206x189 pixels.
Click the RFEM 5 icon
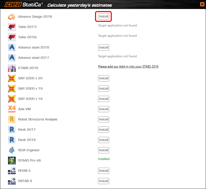[x=12, y=171]
